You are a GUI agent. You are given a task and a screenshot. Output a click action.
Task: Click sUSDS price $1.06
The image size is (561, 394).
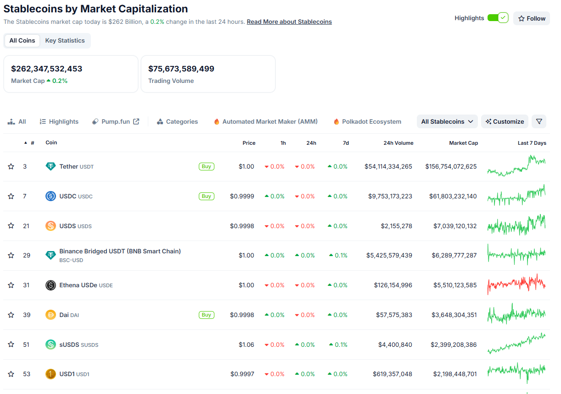coord(246,345)
